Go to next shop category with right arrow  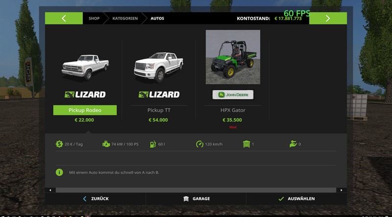pyautogui.click(x=328, y=18)
